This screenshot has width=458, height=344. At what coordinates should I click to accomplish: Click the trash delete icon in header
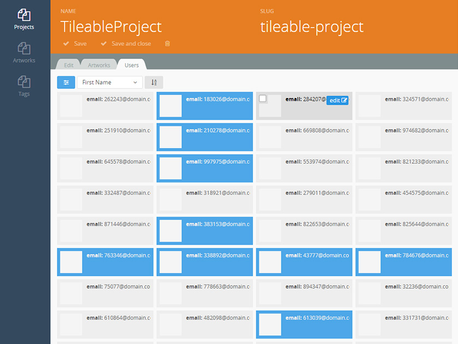coord(167,44)
